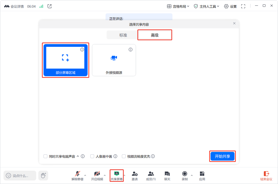278x184 pixels.
Task: Check the green network signal indicator
Action: tap(41, 6)
